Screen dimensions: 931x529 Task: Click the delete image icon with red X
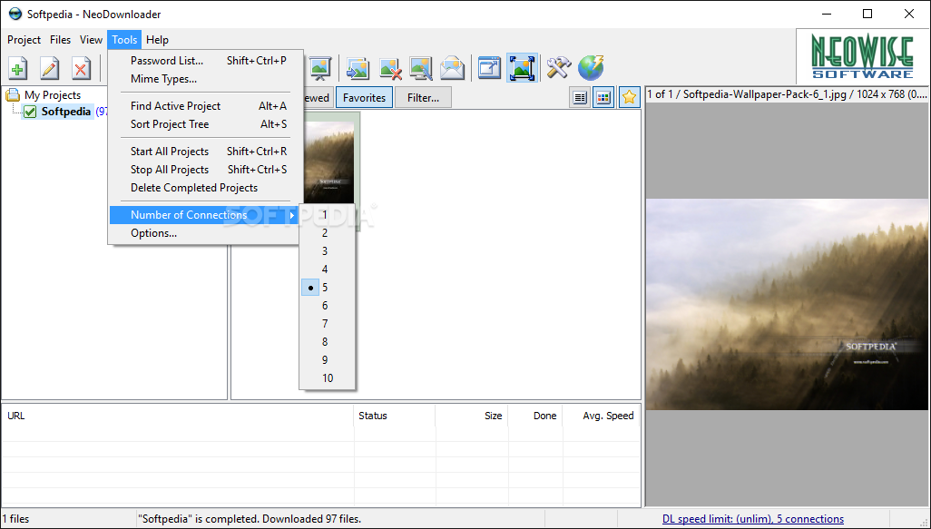pyautogui.click(x=390, y=68)
